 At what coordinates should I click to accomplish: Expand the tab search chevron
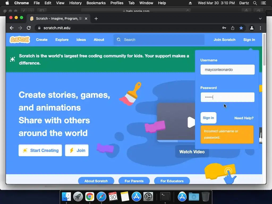tap(260, 19)
